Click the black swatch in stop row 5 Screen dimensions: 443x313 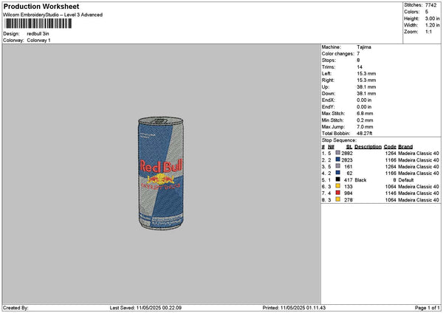pos(337,179)
